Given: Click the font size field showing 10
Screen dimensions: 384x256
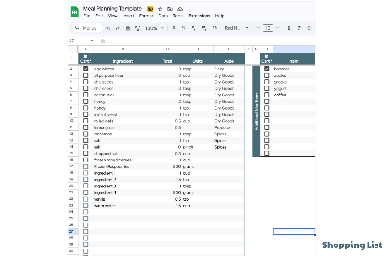Looking at the screenshot, I should click(268, 28).
